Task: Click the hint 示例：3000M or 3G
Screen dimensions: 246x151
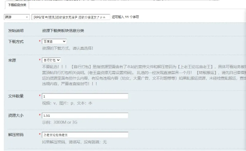Action: (60, 122)
